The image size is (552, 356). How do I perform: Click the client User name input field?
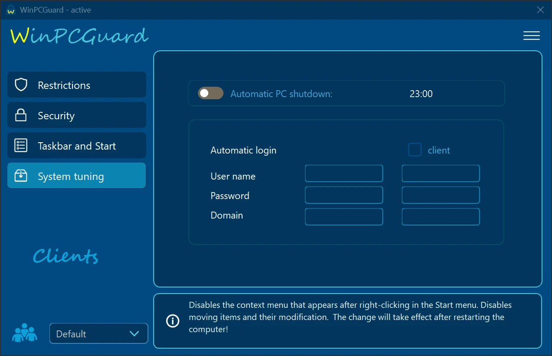pos(441,173)
